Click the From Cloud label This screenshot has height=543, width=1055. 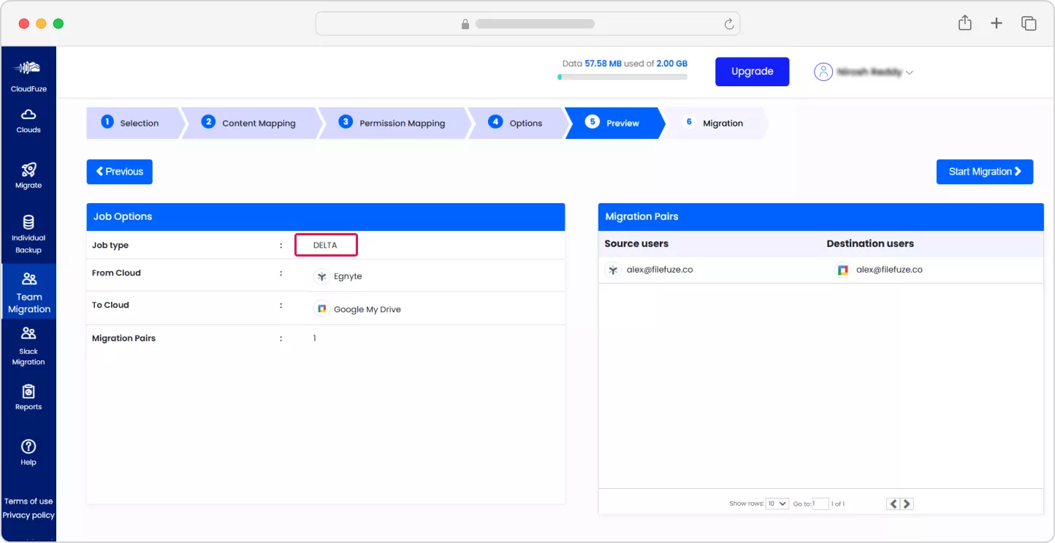tap(116, 273)
